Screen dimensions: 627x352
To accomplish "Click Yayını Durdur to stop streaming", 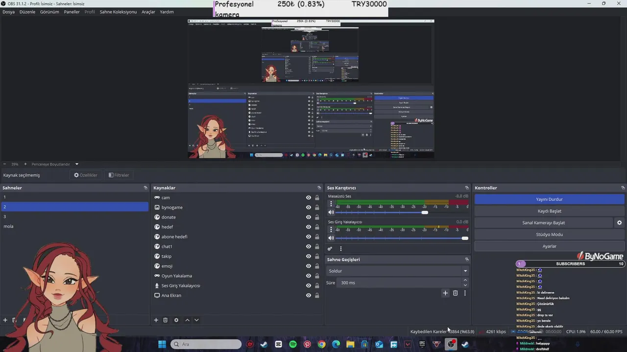I will (x=549, y=199).
